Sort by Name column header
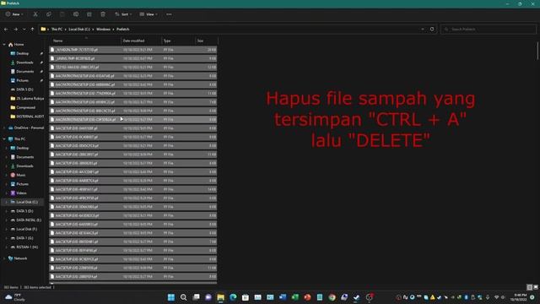This screenshot has height=304, width=540. point(85,41)
